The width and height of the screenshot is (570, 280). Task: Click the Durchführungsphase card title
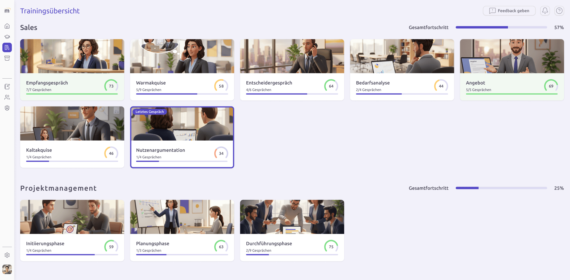tap(269, 244)
